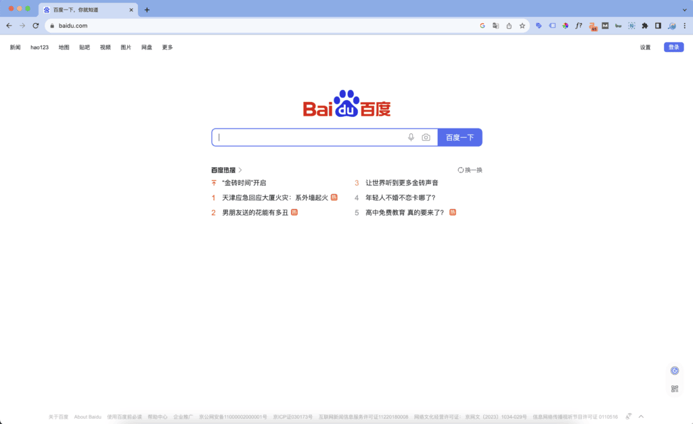
Task: Collapse the footer with the up chevron
Action: pos(641,417)
